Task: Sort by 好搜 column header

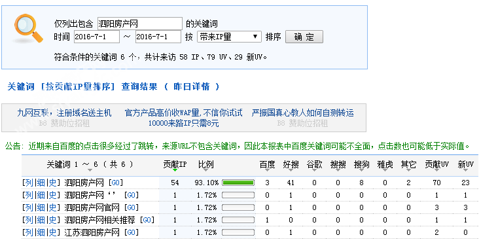Action: pyautogui.click(x=291, y=165)
